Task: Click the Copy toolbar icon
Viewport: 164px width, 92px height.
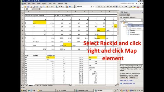Action: pos(44,7)
